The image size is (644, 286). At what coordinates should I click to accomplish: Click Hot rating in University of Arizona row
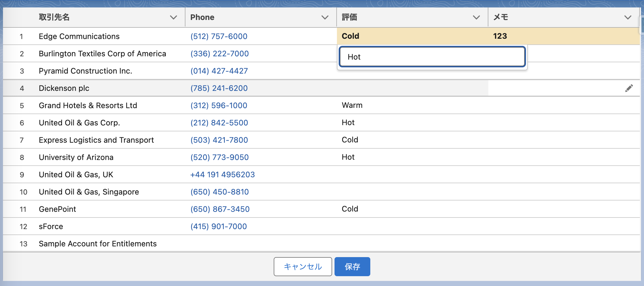[348, 157]
